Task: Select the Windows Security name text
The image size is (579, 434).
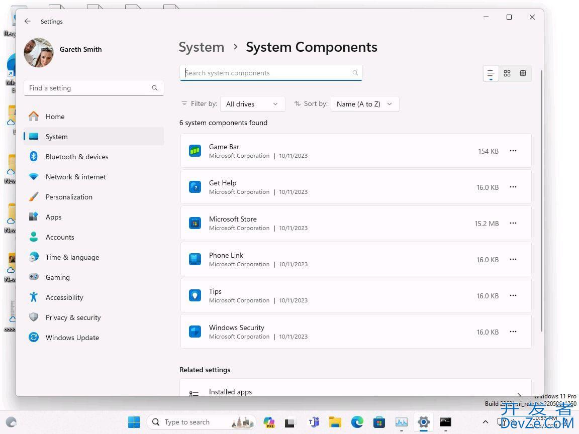Action: click(x=237, y=328)
